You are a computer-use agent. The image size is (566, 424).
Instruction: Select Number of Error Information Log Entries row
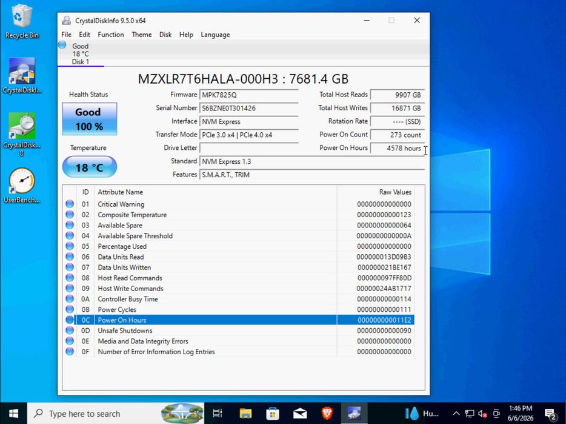pyautogui.click(x=239, y=351)
